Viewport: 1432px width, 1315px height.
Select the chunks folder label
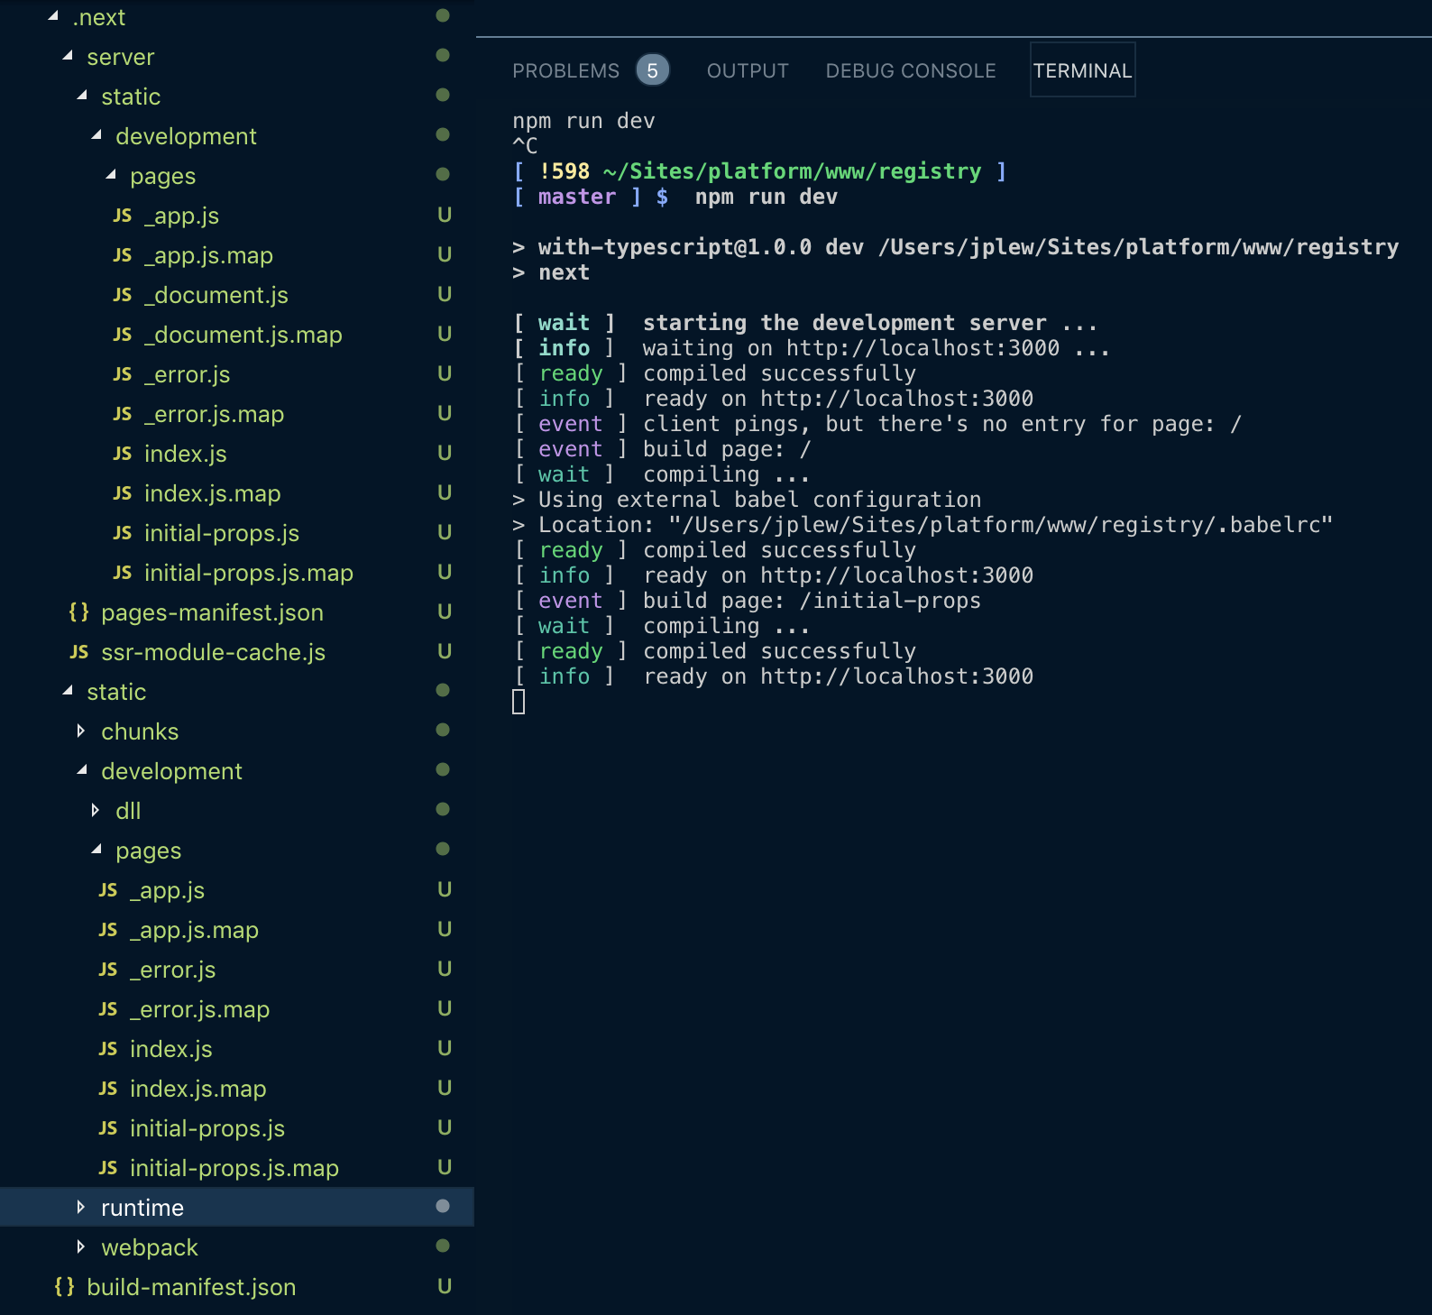[140, 731]
